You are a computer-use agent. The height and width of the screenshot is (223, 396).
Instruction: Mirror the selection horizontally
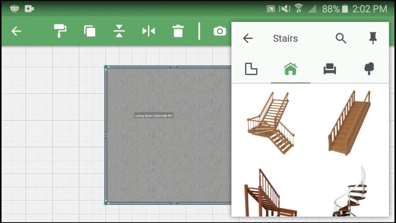[148, 31]
